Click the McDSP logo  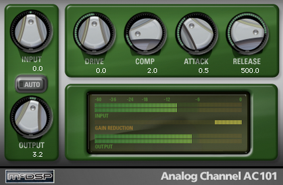click(30, 176)
